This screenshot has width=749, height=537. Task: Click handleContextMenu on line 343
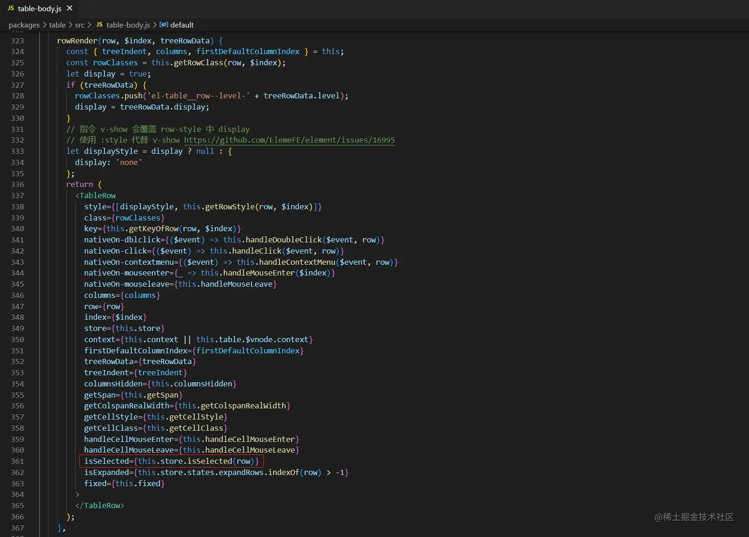tap(297, 262)
